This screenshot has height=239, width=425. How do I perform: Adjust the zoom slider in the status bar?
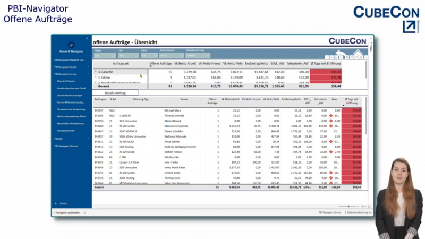pyautogui.click(x=348, y=206)
